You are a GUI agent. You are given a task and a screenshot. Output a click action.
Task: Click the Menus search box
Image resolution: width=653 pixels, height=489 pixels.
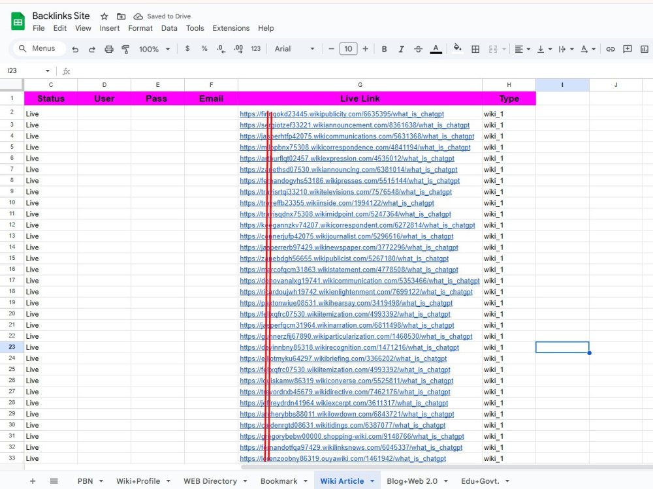click(39, 48)
